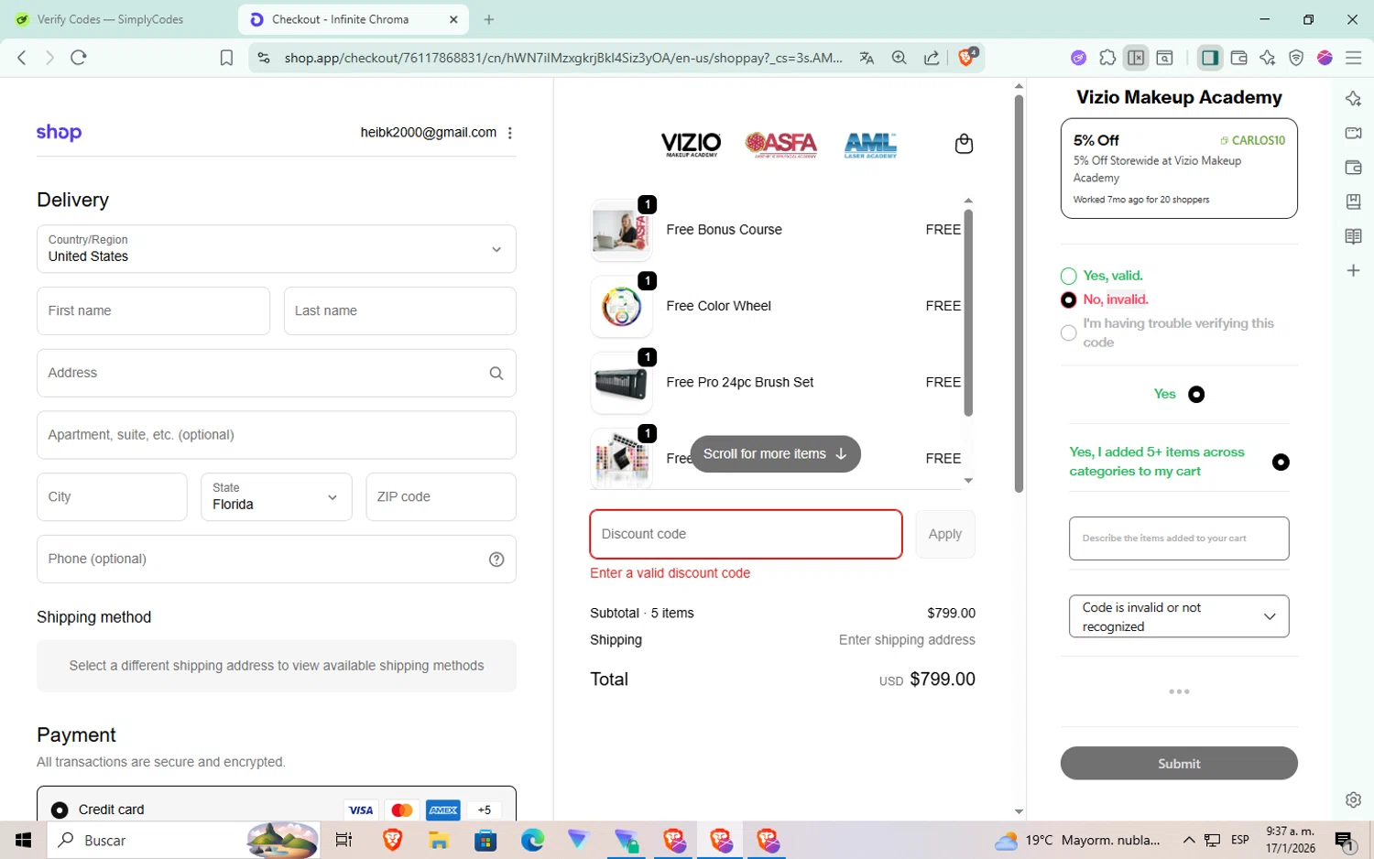Viewport: 1374px width, 859px height.
Task: Open Task View on the taskbar
Action: [x=343, y=840]
